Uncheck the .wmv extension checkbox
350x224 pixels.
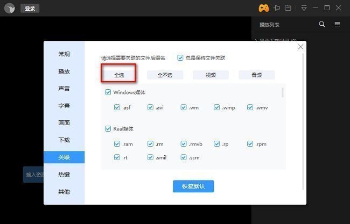click(x=250, y=107)
